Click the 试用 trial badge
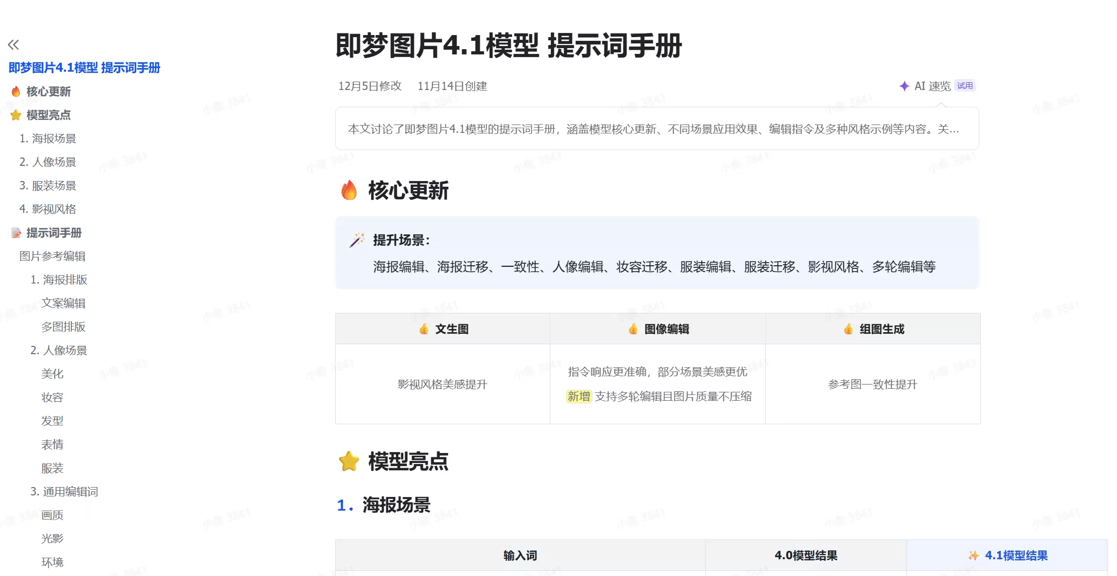Viewport: 1117px width, 576px height. click(965, 85)
